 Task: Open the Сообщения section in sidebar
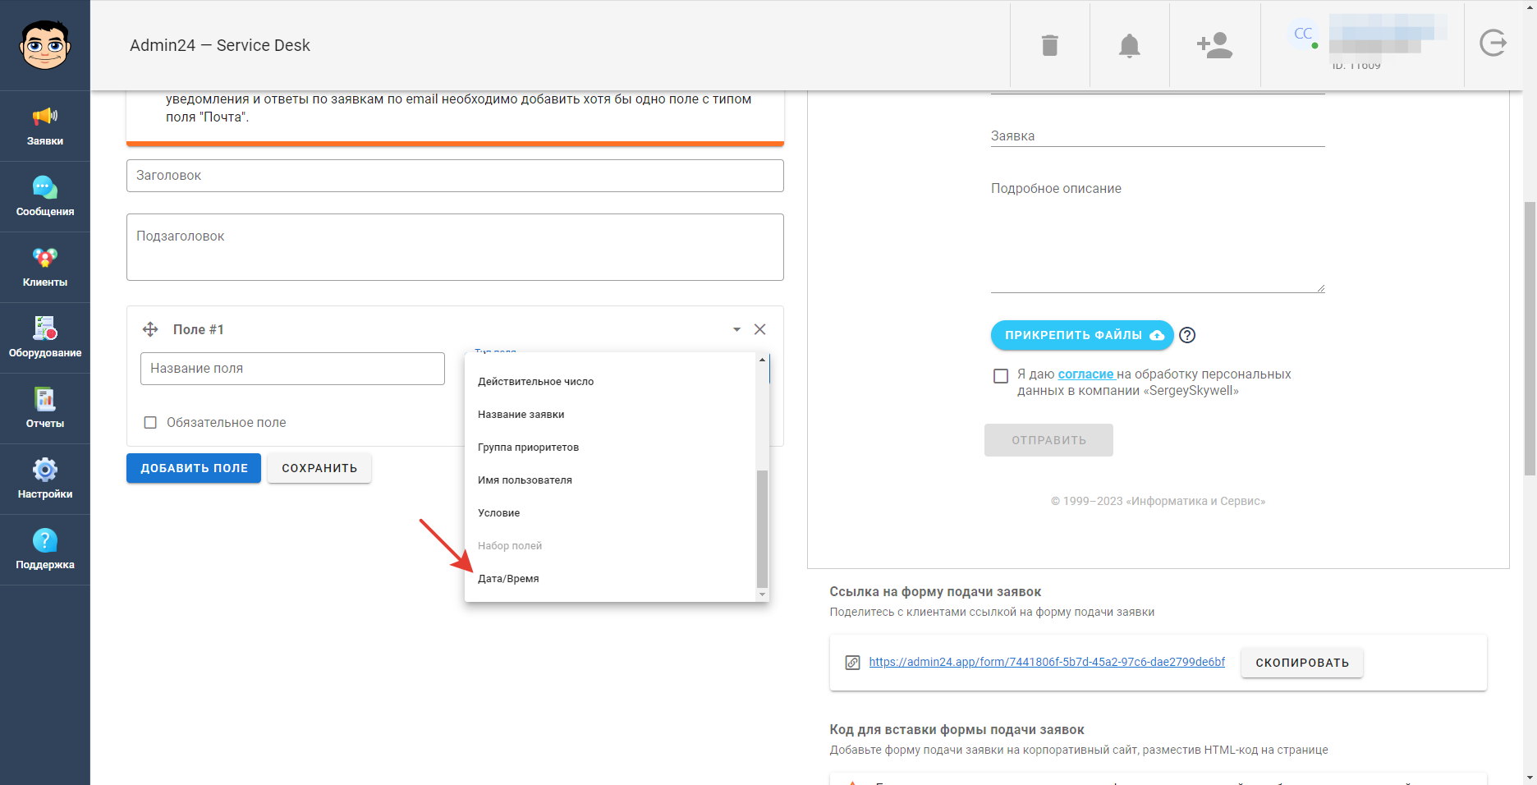click(x=45, y=197)
